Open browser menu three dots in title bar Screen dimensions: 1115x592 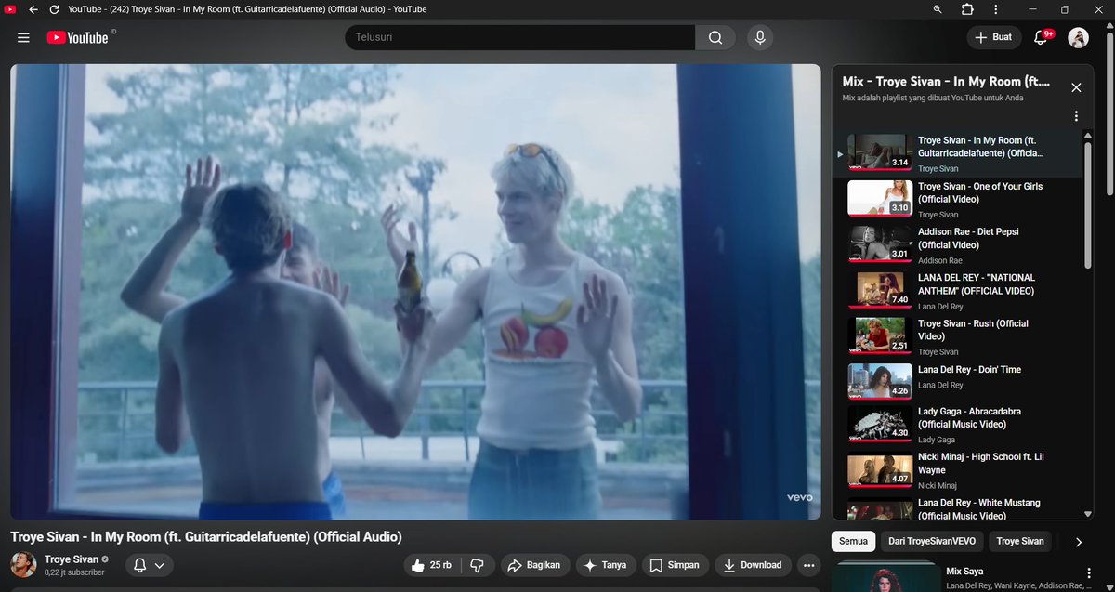pyautogui.click(x=998, y=9)
